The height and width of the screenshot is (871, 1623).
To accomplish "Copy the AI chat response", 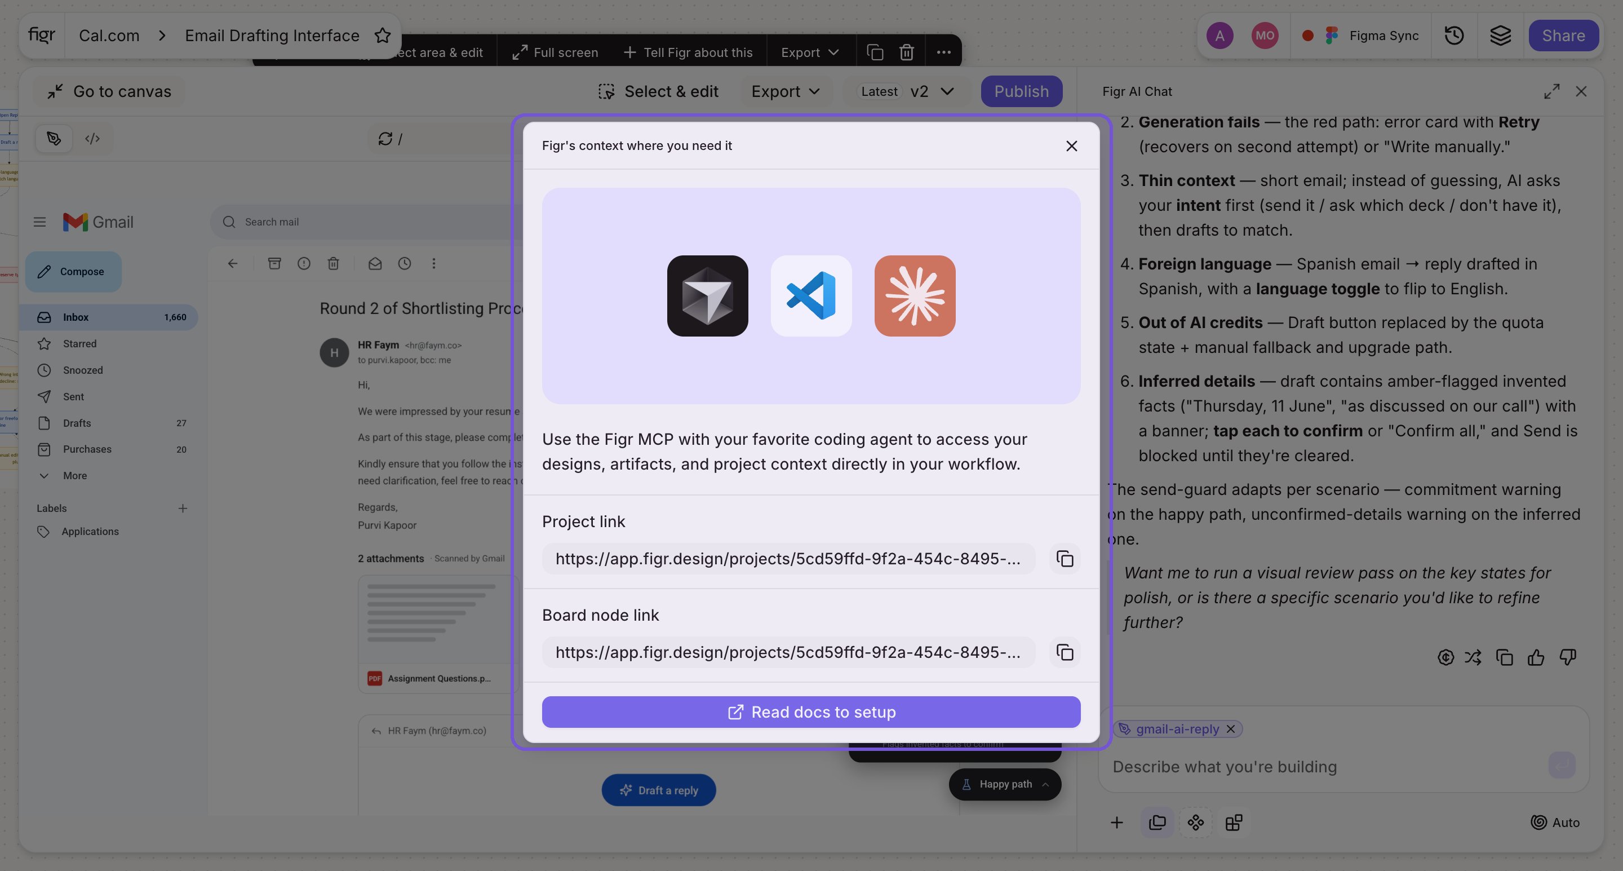I will click(x=1505, y=657).
